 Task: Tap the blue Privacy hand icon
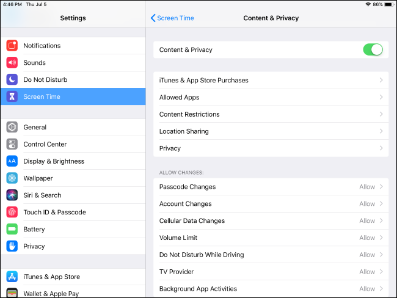pyautogui.click(x=12, y=247)
